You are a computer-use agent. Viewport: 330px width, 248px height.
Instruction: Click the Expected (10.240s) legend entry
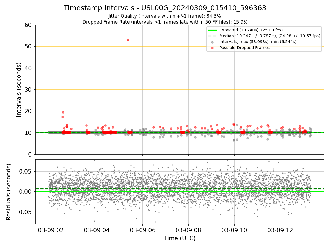click(x=251, y=30)
